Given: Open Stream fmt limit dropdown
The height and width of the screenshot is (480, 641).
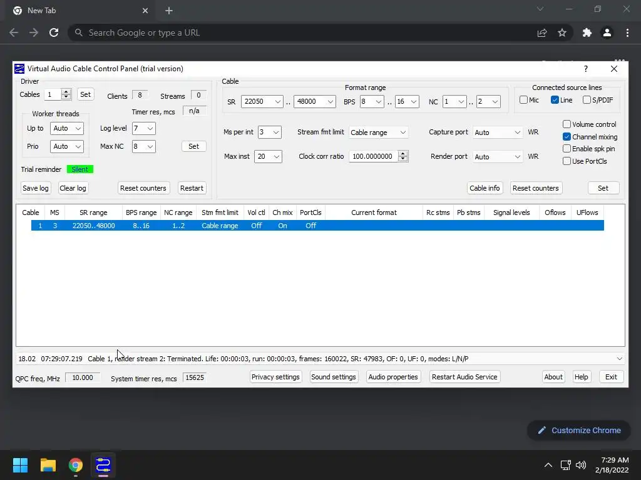Looking at the screenshot, I should [378, 132].
